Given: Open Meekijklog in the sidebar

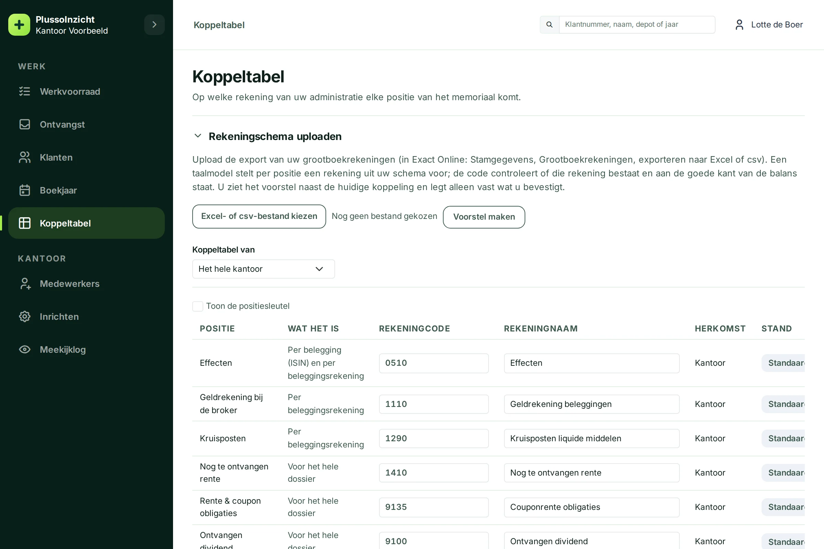Looking at the screenshot, I should tap(87, 349).
